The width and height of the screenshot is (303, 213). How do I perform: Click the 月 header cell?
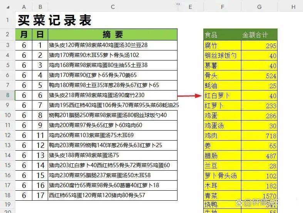tap(24, 34)
